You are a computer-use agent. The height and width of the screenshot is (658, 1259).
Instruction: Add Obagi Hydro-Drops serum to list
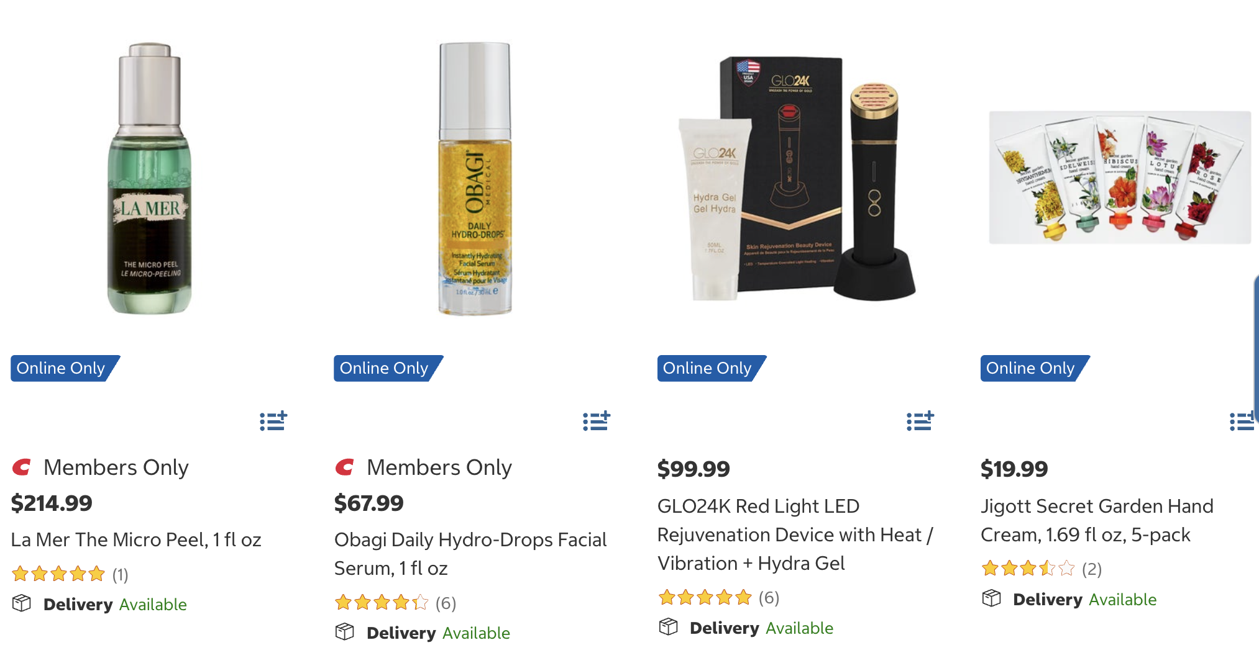597,421
